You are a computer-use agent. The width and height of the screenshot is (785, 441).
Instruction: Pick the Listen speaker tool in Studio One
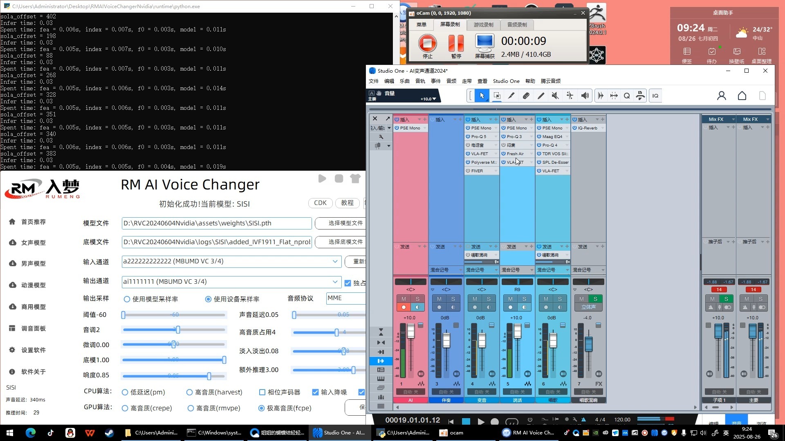click(x=585, y=96)
